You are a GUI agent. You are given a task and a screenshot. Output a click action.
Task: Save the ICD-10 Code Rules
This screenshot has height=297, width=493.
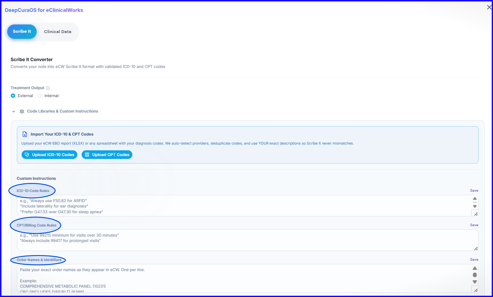pyautogui.click(x=474, y=191)
